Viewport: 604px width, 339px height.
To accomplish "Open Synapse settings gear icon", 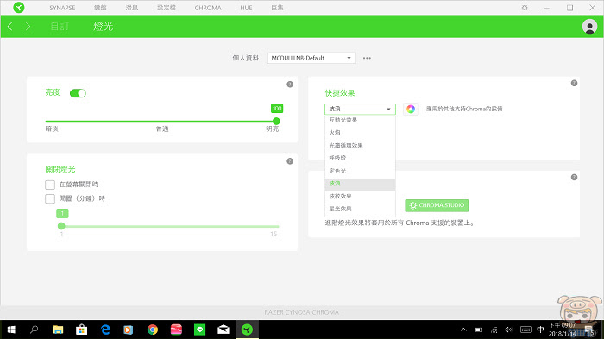I will pos(525,8).
